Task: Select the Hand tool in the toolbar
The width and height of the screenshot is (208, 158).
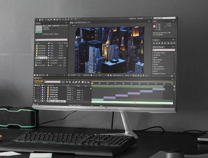Action: 40,20
